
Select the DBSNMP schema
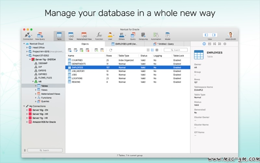[41, 63]
